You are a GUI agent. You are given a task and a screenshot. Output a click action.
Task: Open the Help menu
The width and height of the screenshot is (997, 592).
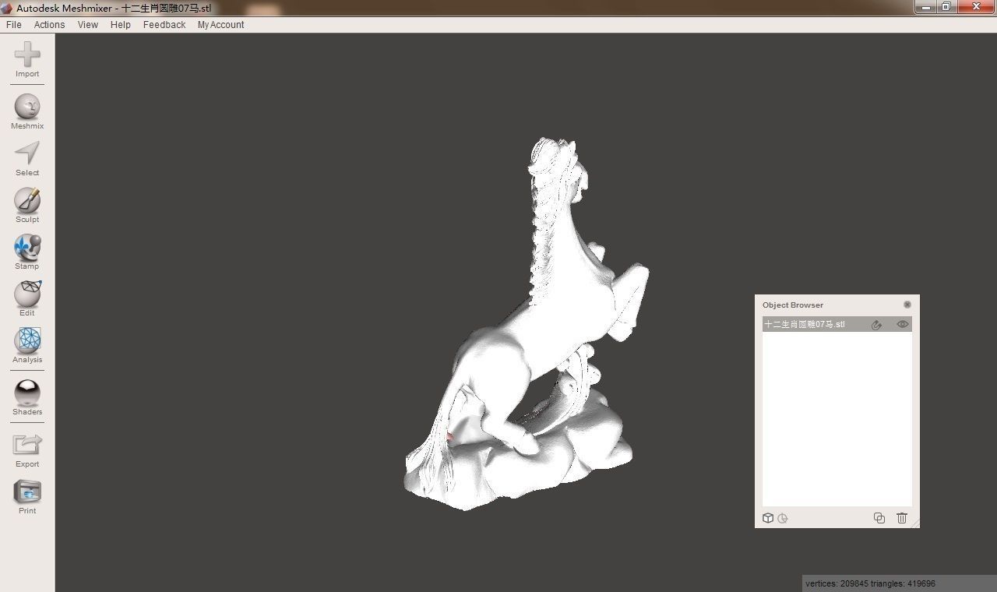[121, 25]
